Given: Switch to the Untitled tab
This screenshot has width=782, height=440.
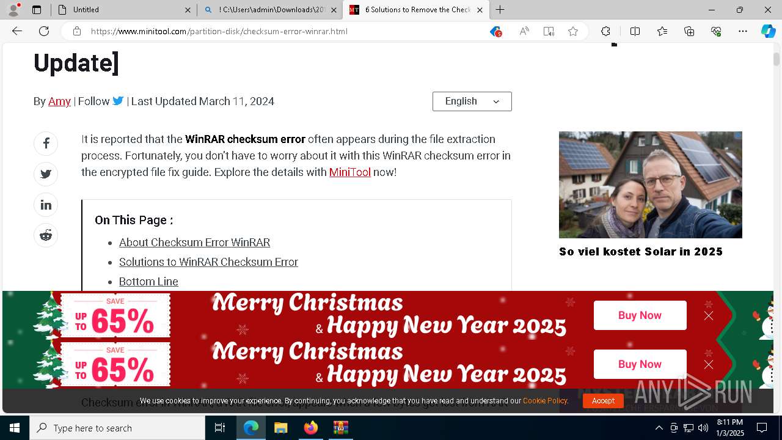Looking at the screenshot, I should [x=124, y=10].
